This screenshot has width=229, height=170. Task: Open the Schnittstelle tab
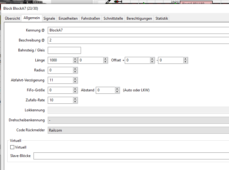[113, 18]
